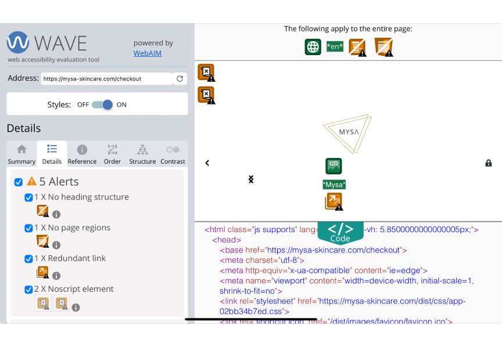Click the language globe icon at page top
Screen dimensions: 502x347
click(x=313, y=47)
